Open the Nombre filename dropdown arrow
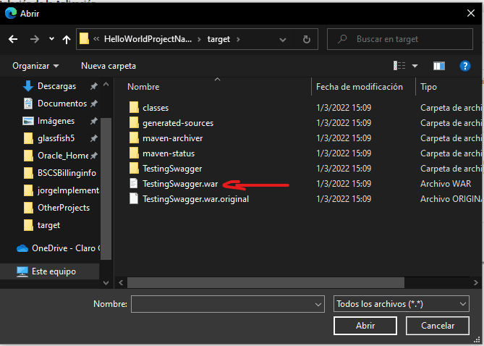 click(318, 304)
